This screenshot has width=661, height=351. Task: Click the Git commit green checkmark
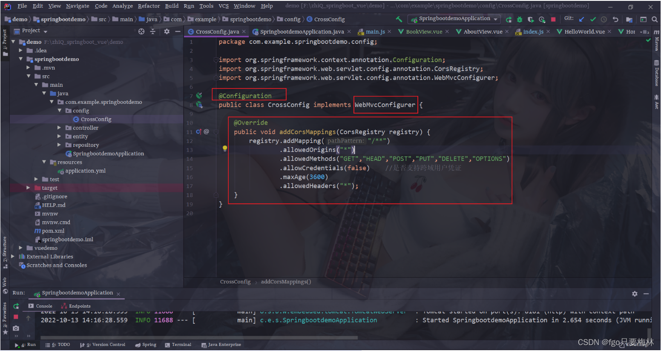pyautogui.click(x=593, y=20)
